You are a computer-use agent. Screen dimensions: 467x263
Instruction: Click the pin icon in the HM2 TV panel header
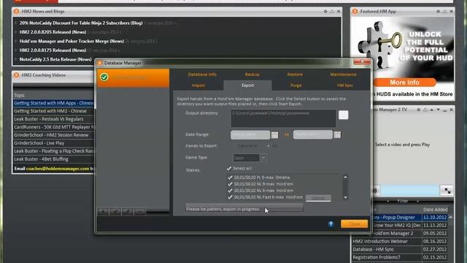click(425, 110)
